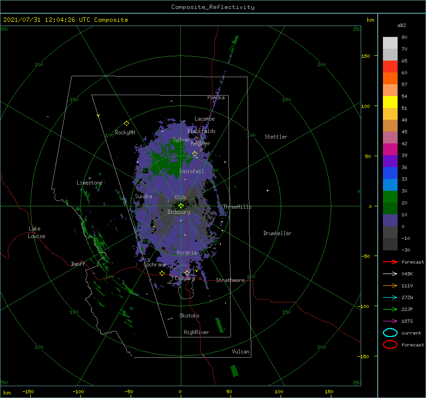The height and width of the screenshot is (398, 426).
Task: Select the purple 36 dBZ color swatch
Action: pos(390,161)
